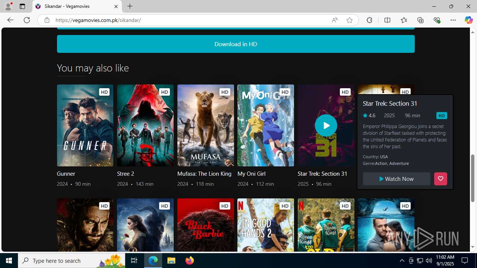Open the Gunner title link
477x268 pixels.
66,174
